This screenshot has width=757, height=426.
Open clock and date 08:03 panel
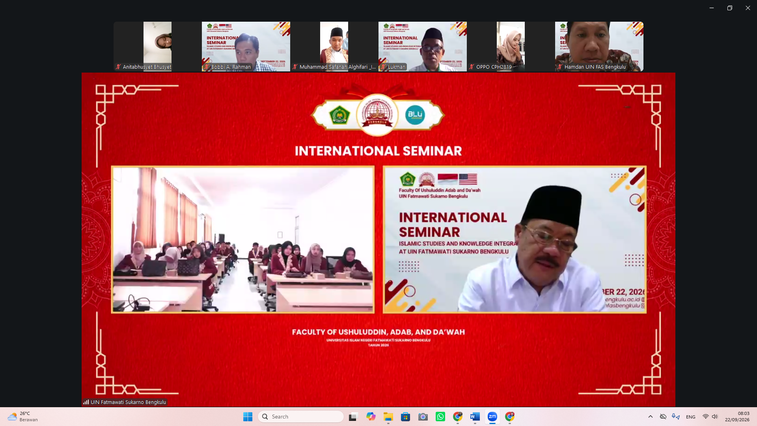pos(737,417)
